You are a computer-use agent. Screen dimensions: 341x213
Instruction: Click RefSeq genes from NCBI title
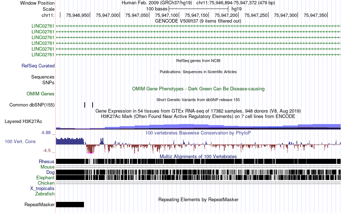(198, 61)
